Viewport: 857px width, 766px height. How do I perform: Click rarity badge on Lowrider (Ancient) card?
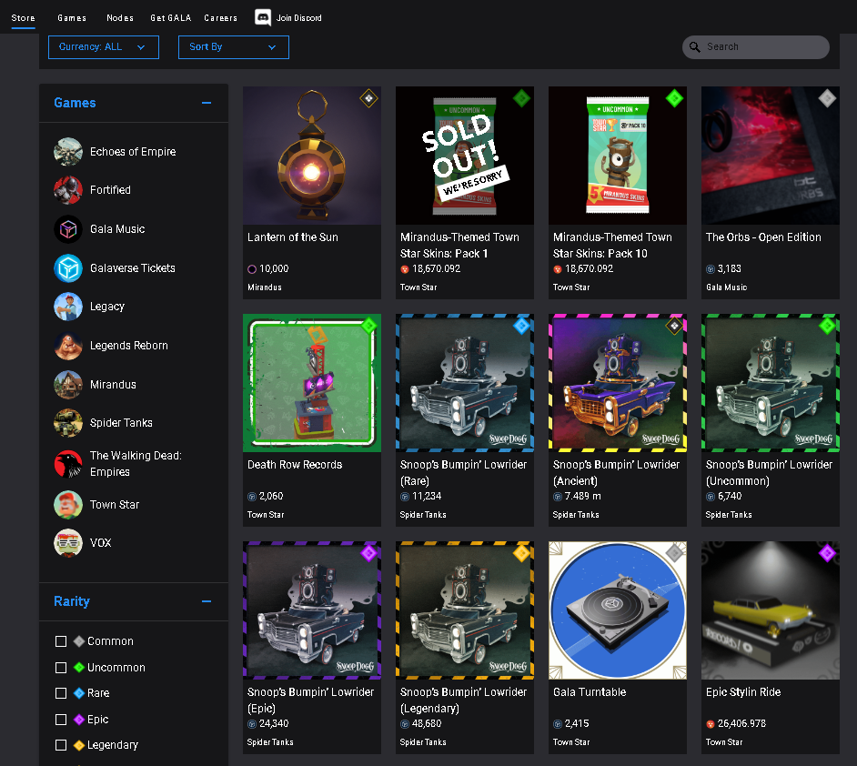click(674, 327)
